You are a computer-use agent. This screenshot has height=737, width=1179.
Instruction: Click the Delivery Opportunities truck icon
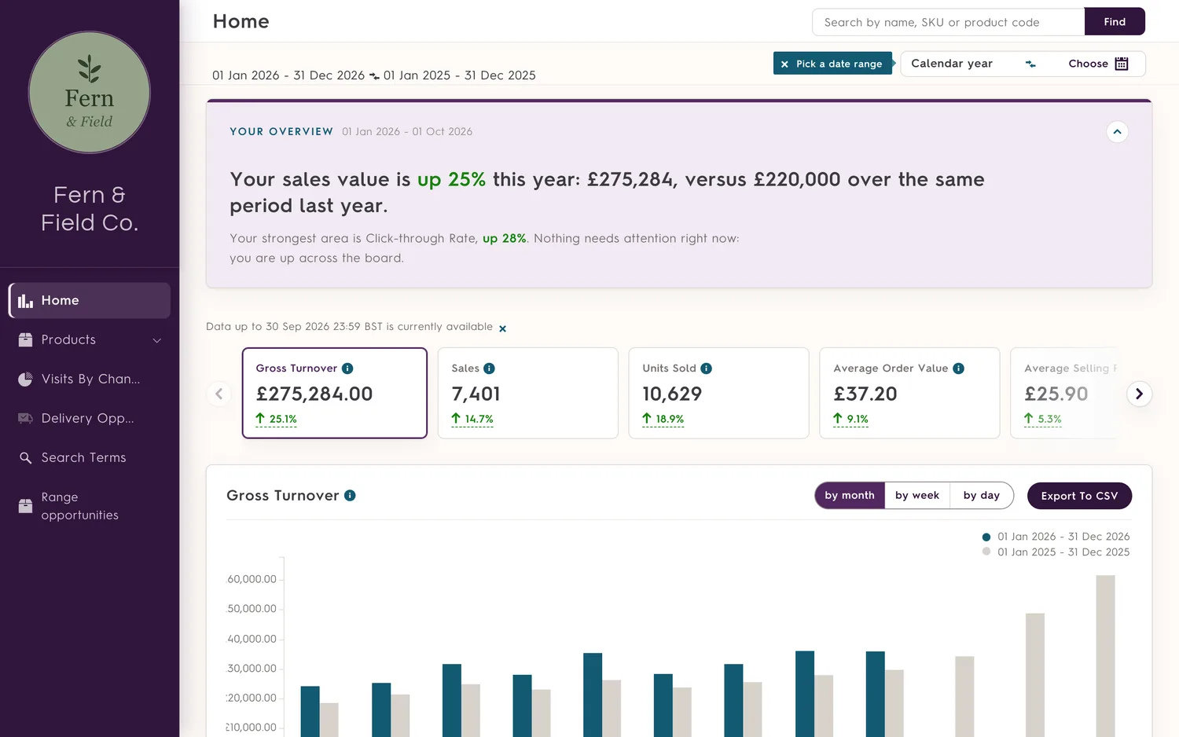(x=26, y=419)
